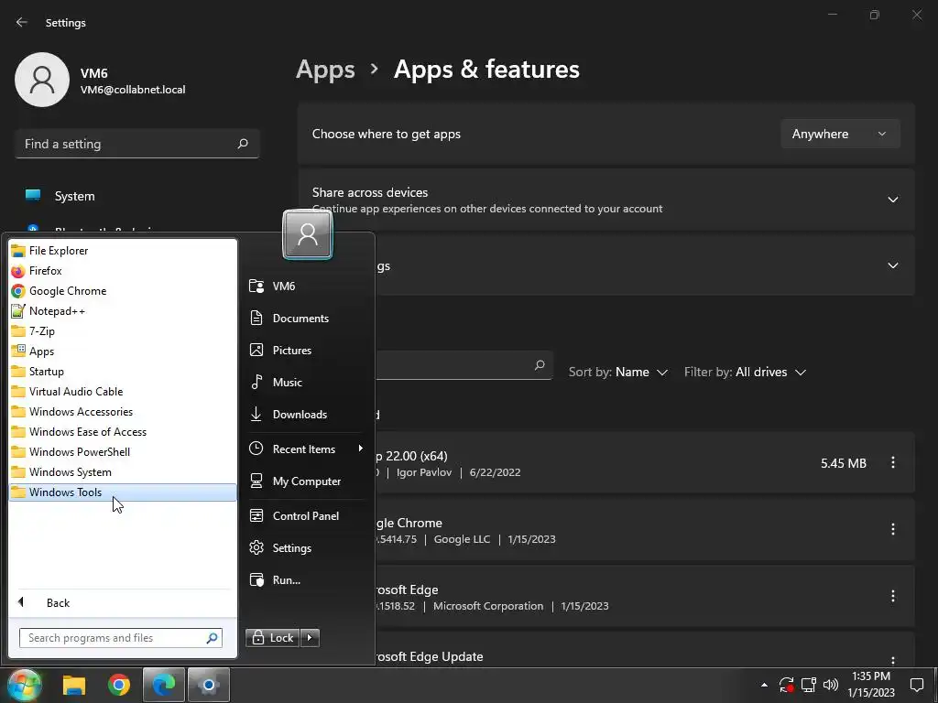Launch Google Chrome from the programs list

click(x=123, y=291)
